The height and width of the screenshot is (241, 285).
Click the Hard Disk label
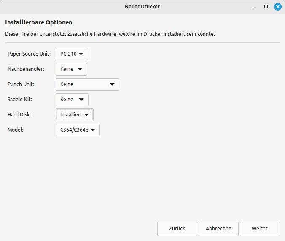19,115
